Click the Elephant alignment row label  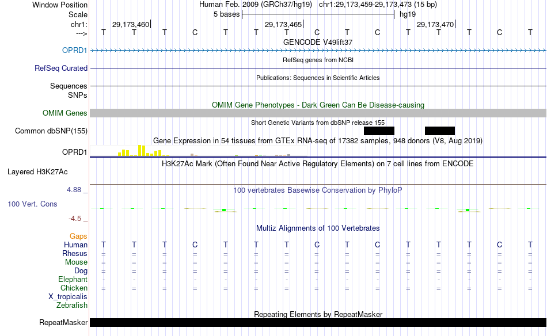[73, 280]
